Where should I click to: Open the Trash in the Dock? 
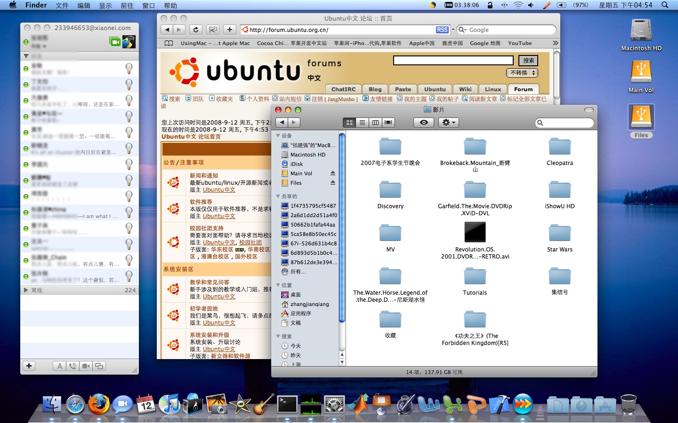click(x=629, y=404)
